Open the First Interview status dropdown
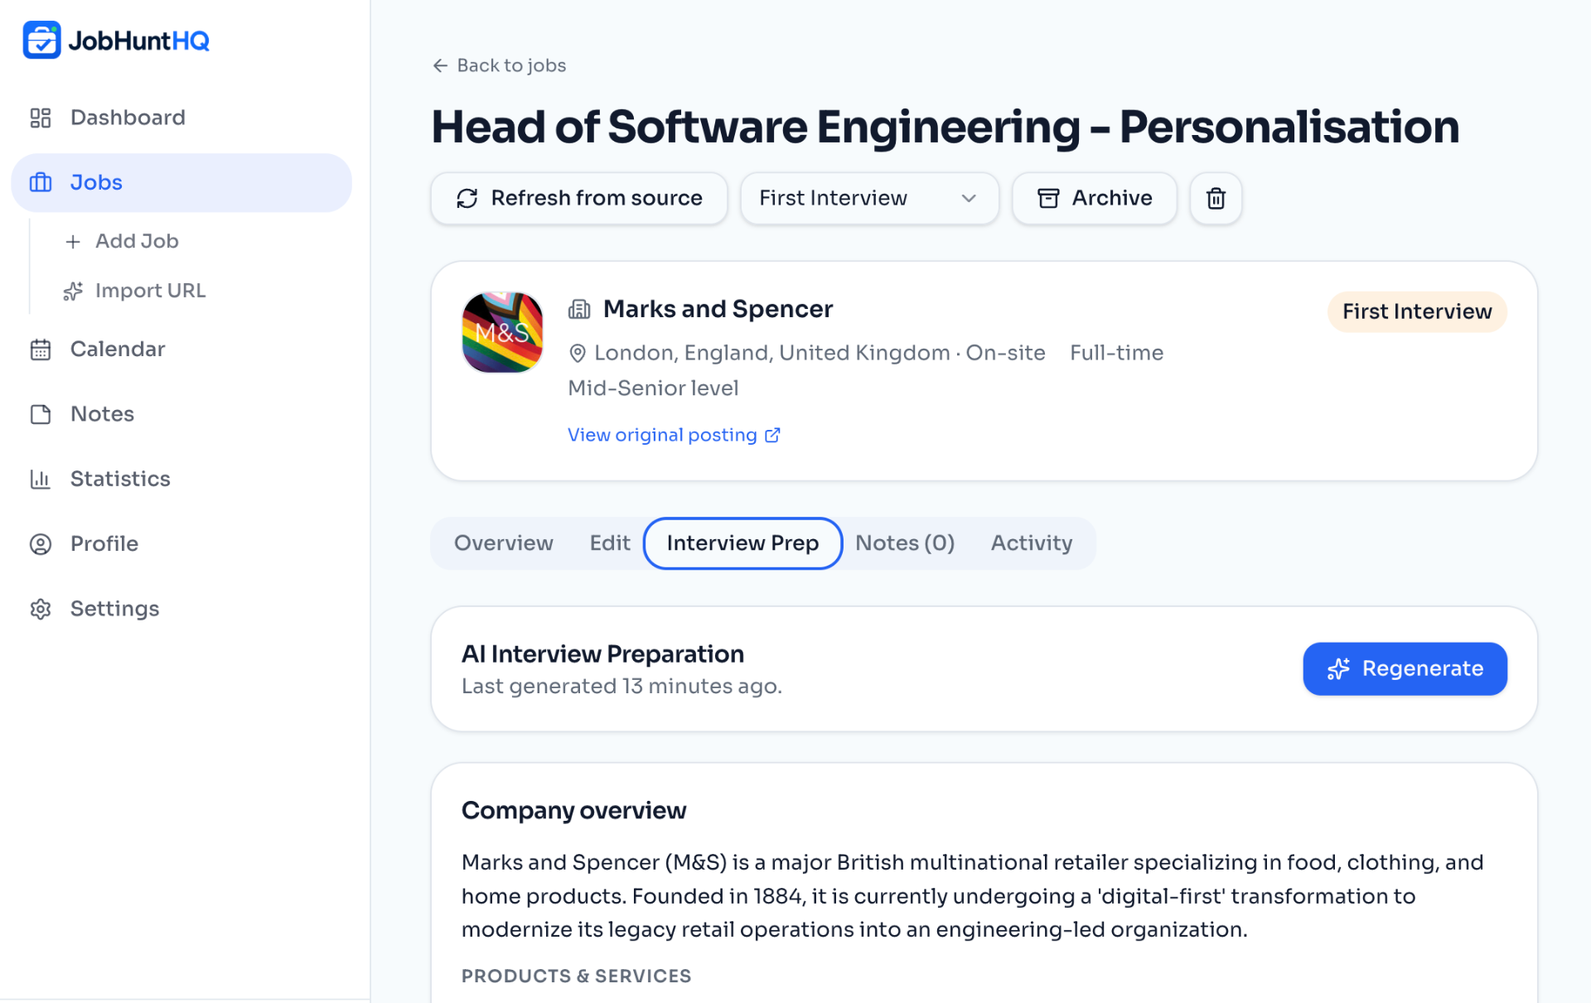 (869, 198)
